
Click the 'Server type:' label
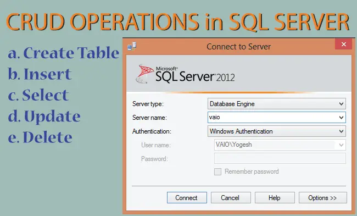(x=148, y=104)
